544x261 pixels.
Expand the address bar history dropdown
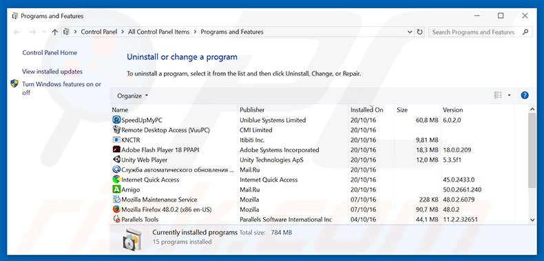(410, 32)
